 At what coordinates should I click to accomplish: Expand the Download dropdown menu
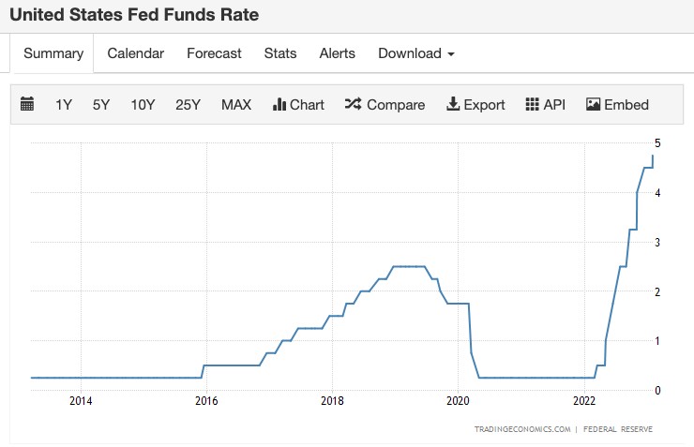pos(416,53)
